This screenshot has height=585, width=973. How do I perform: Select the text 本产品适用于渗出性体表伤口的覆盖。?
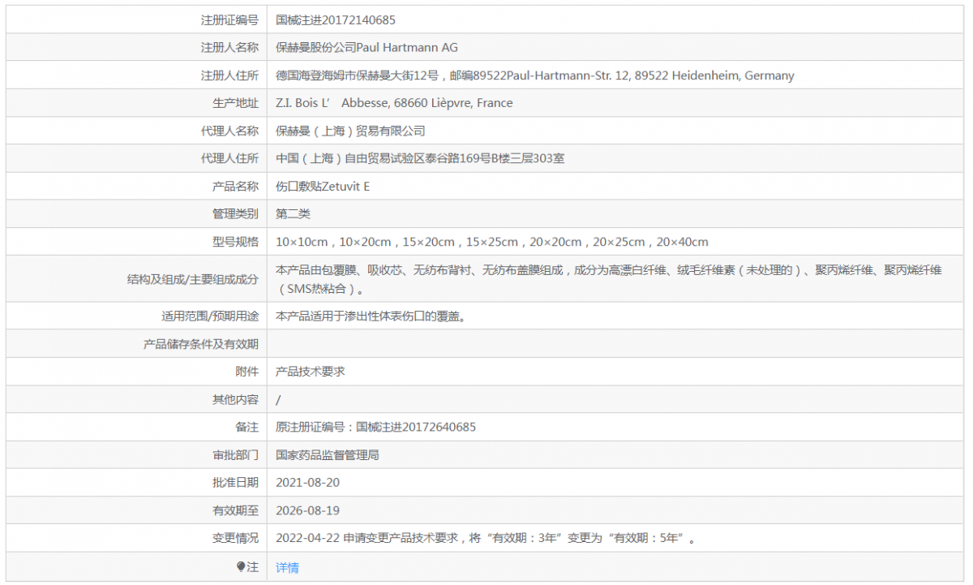pos(373,316)
